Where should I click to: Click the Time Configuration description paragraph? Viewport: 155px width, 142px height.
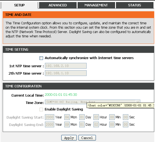[x=78, y=30]
